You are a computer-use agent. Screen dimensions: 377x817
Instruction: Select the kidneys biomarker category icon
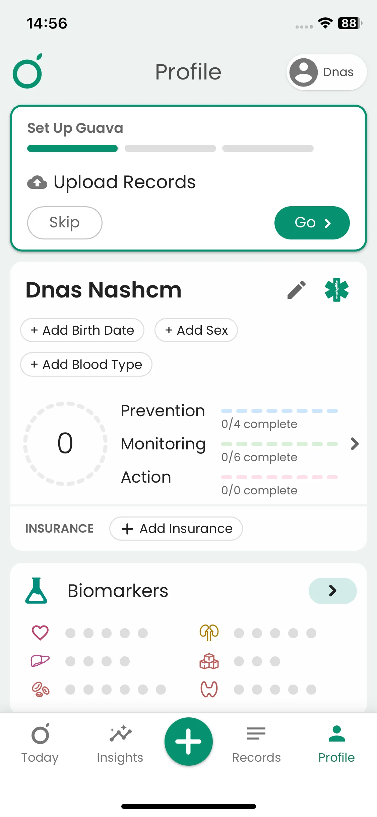[x=209, y=633]
